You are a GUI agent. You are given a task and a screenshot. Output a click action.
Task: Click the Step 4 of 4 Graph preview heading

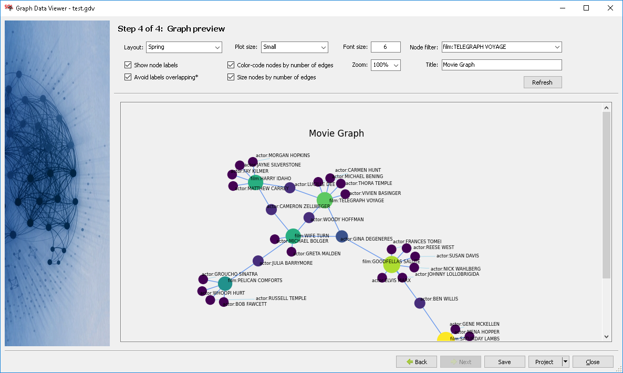pyautogui.click(x=171, y=28)
